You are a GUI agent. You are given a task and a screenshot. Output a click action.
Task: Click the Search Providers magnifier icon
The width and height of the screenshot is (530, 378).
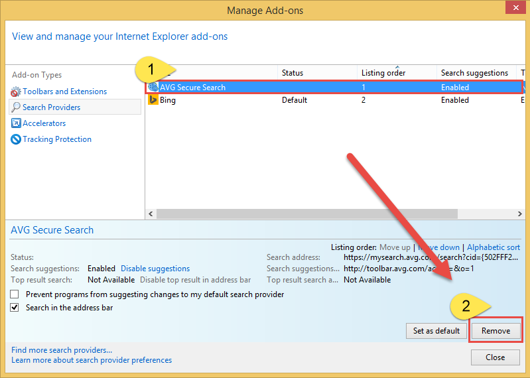16,107
